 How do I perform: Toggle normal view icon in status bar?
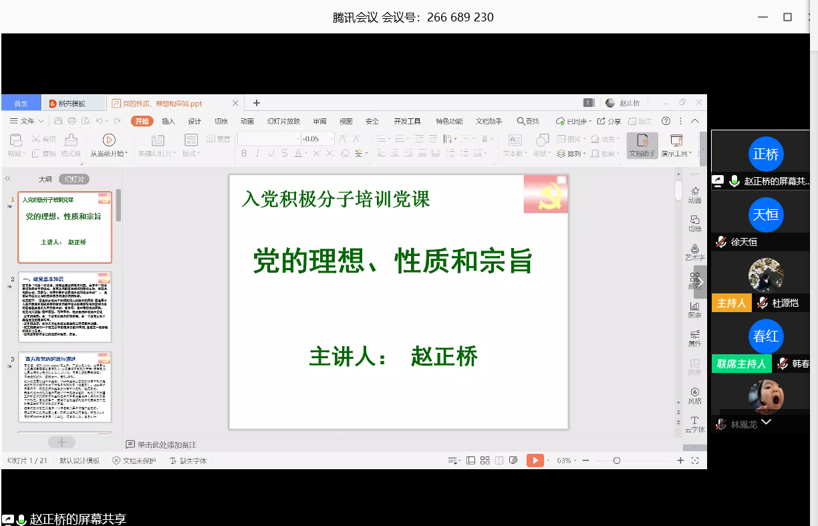point(471,461)
